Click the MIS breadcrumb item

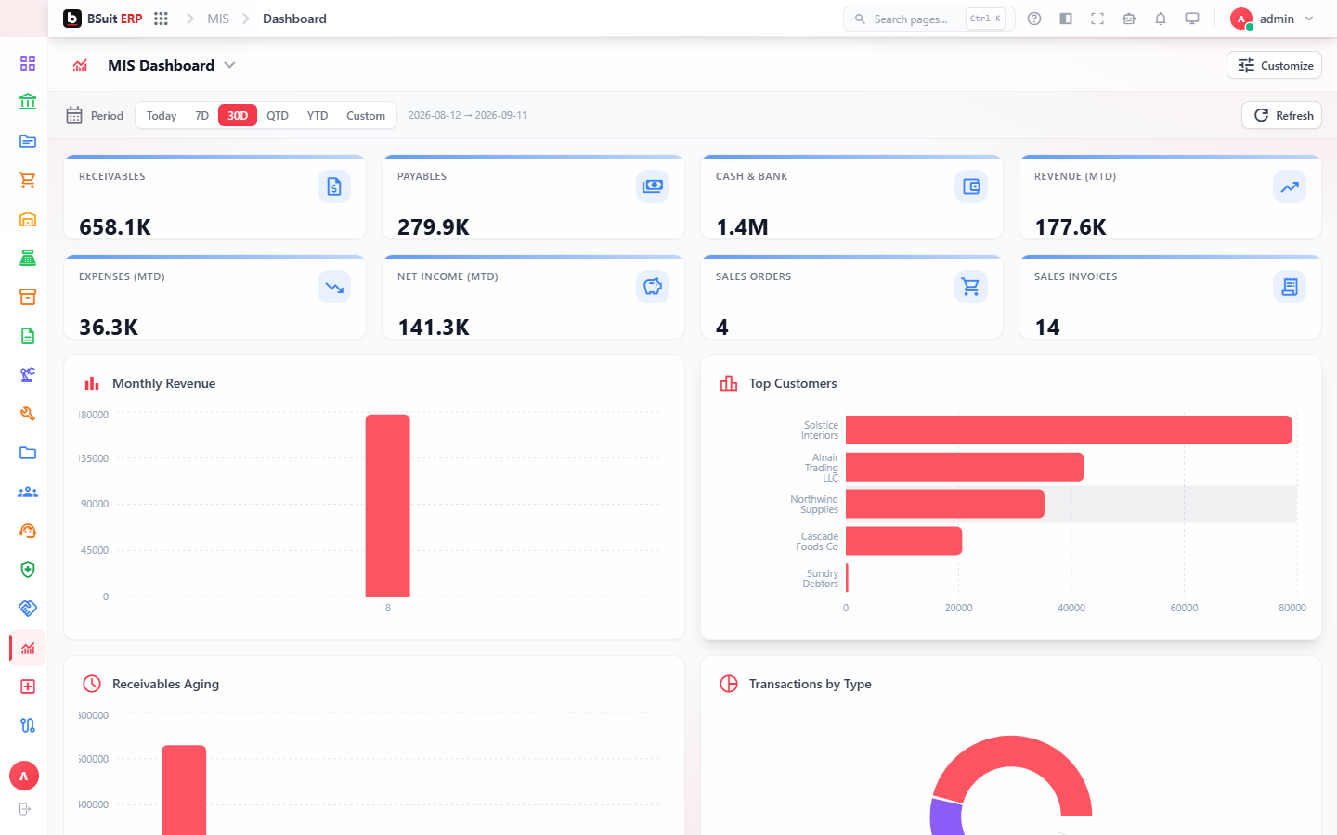[x=218, y=19]
